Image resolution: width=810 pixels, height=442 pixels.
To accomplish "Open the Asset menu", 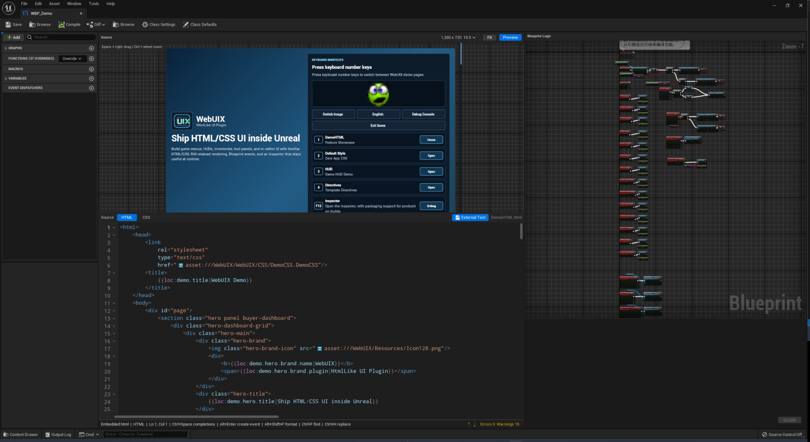I will pos(54,4).
